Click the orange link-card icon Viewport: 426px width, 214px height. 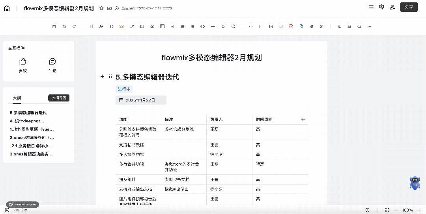121,26
